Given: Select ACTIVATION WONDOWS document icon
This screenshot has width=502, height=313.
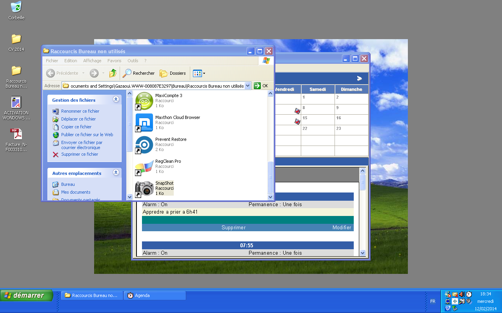Looking at the screenshot, I should (16, 103).
